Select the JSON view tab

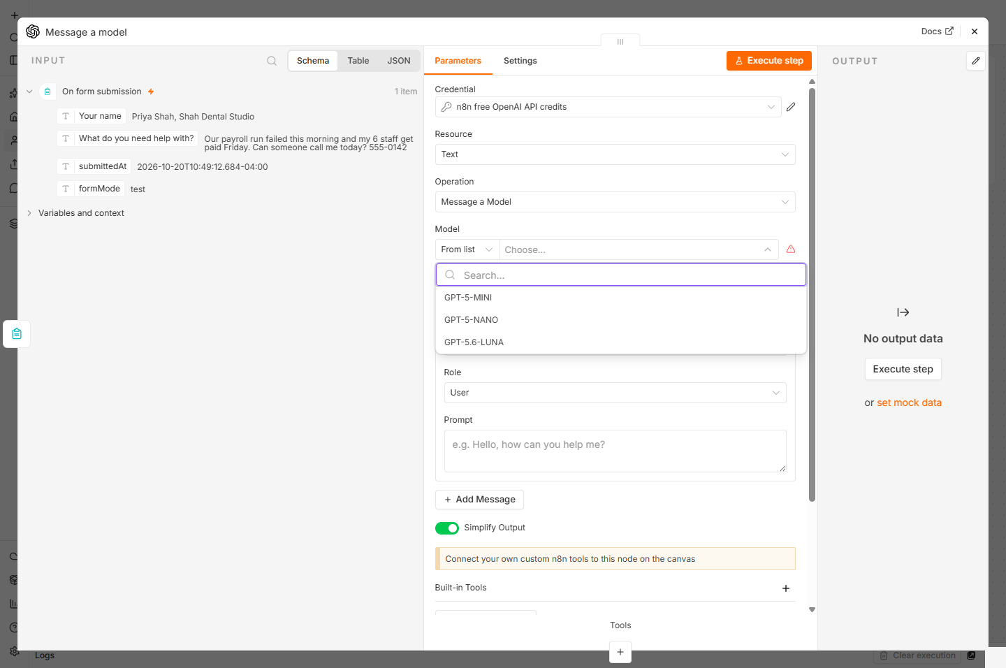pos(399,61)
